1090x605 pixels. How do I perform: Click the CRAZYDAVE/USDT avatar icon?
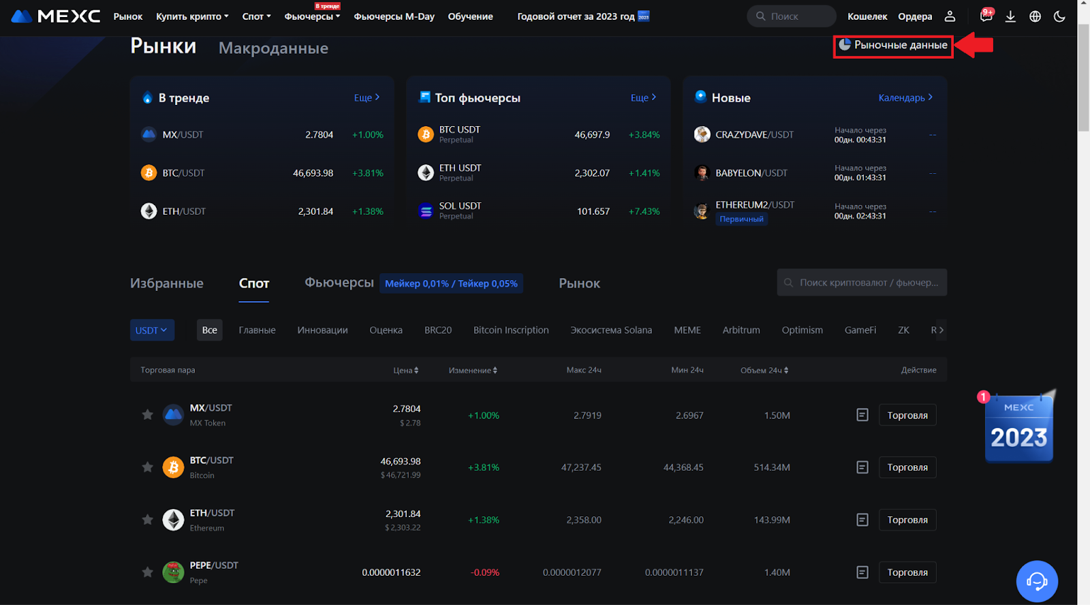[x=702, y=134]
